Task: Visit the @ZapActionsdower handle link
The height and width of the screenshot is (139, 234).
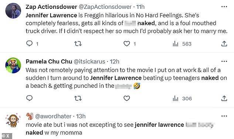Action: pyautogui.click(x=105, y=7)
